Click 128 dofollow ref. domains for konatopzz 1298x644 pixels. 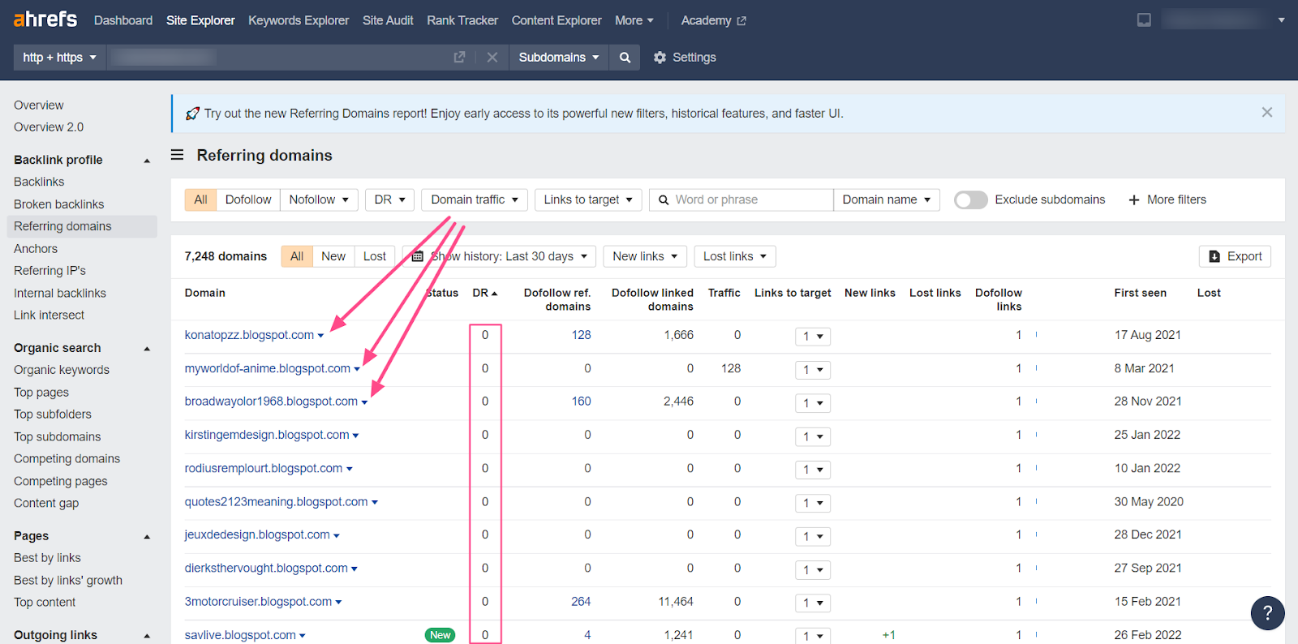581,335
